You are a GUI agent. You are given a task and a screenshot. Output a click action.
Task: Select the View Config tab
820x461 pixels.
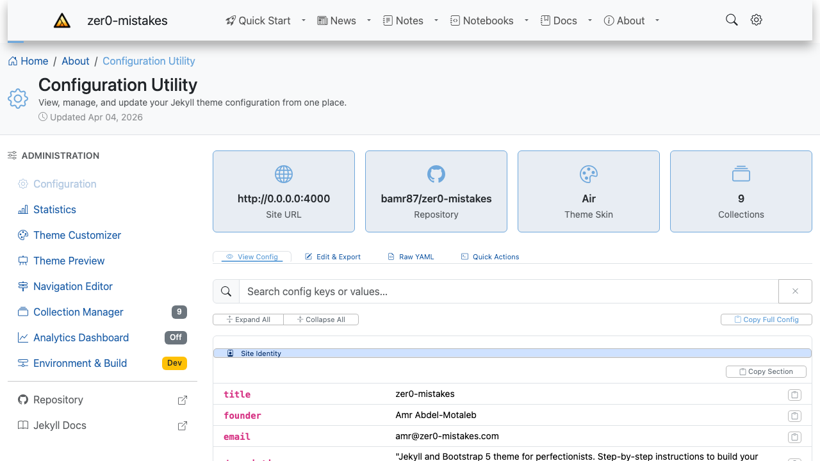pos(252,257)
